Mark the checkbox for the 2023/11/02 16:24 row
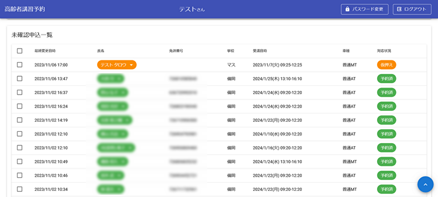 20,106
